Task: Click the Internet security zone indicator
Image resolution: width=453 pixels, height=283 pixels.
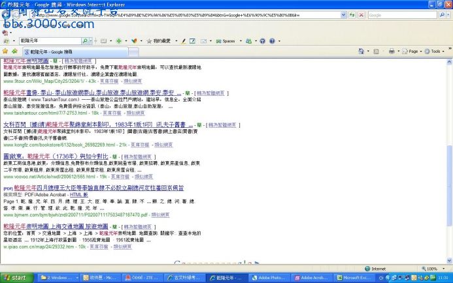Action: click(375, 269)
